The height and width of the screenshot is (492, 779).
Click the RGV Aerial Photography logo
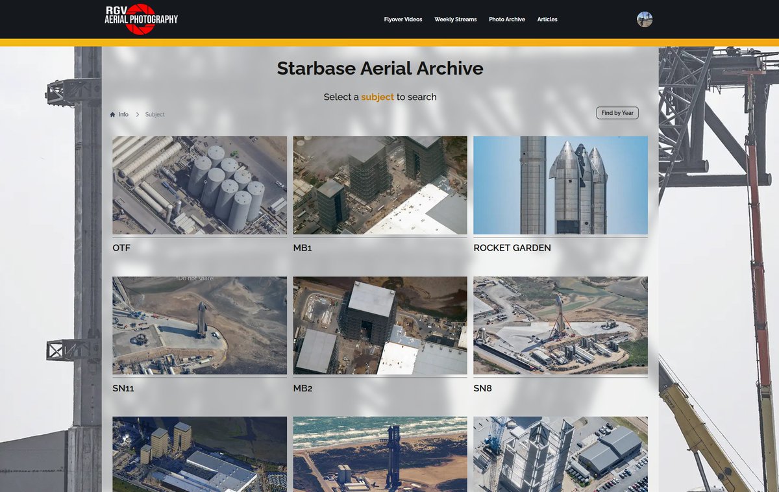point(141,19)
